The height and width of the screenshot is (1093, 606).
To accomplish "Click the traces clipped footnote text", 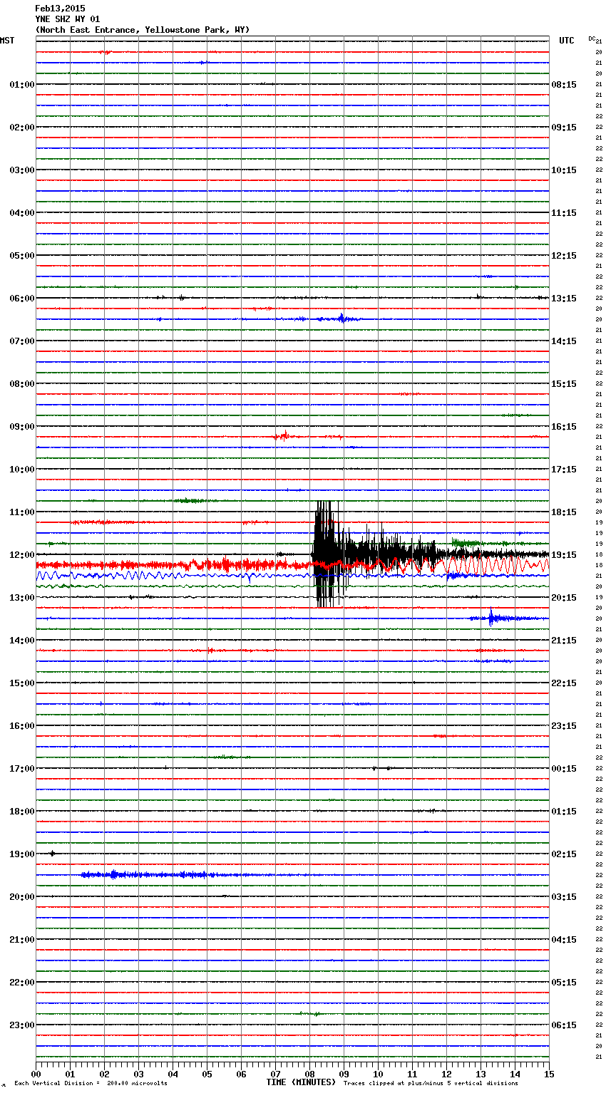I will point(431,1084).
